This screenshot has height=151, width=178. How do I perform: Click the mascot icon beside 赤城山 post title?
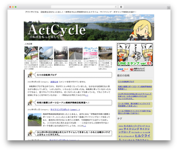point(30,133)
